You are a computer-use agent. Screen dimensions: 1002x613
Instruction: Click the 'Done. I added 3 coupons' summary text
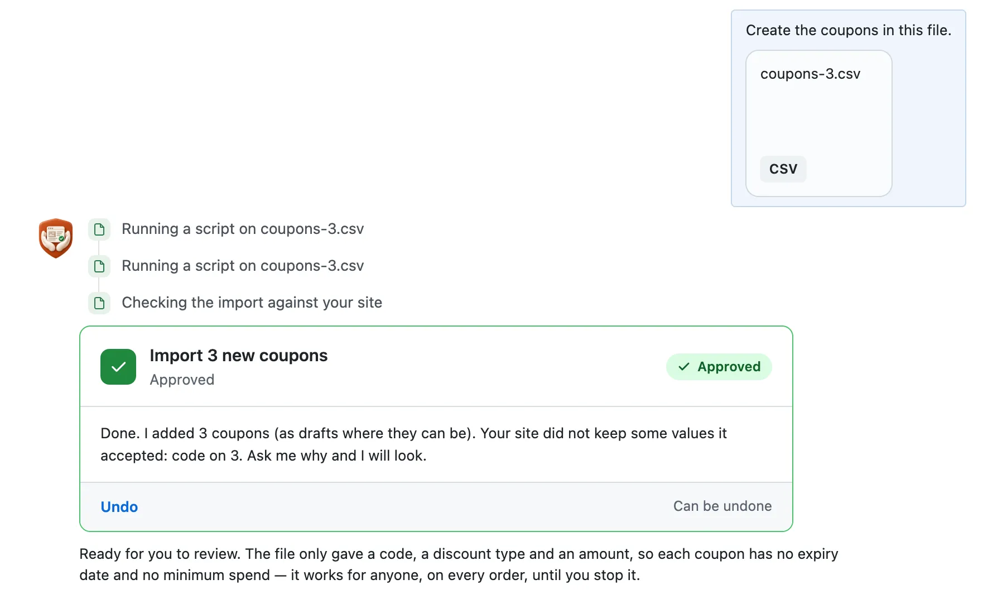[413, 444]
